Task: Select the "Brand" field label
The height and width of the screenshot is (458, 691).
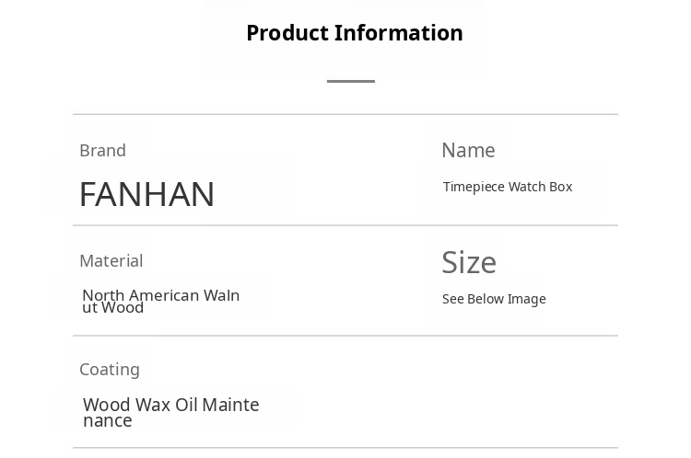Action: point(102,150)
